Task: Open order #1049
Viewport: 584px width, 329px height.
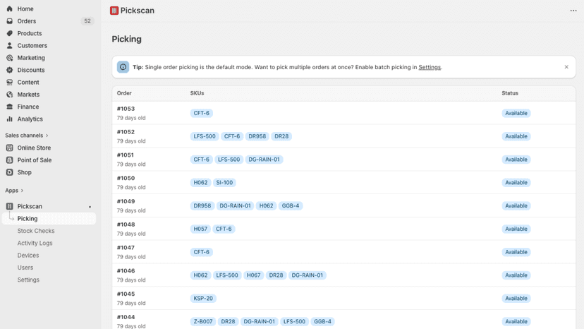Action: (126, 201)
